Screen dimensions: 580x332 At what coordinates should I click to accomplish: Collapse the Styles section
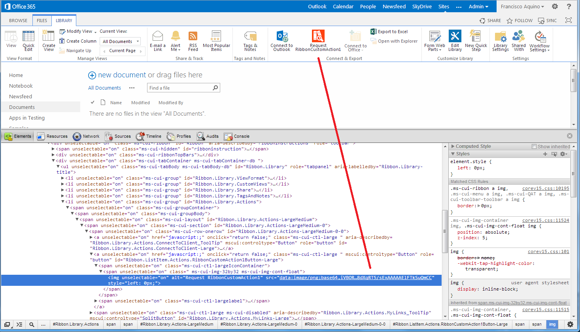pos(453,154)
